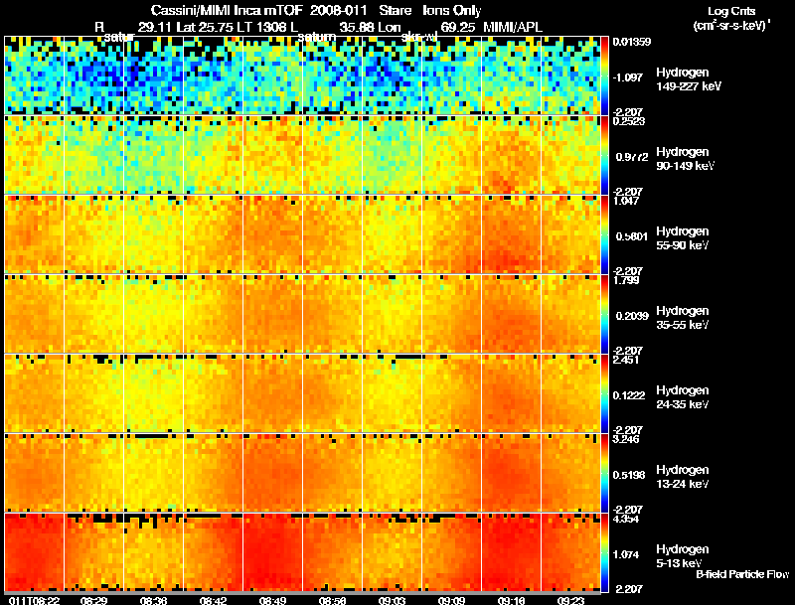Click the Hydrogen 35-55 keV image above 09:23

(570, 314)
